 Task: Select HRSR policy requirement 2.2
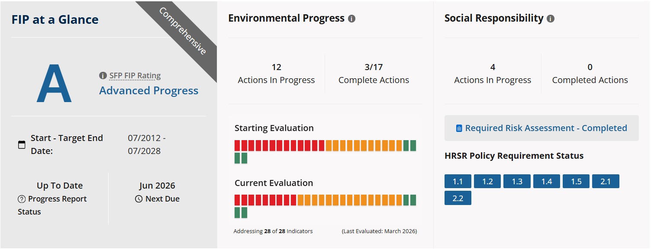(458, 198)
